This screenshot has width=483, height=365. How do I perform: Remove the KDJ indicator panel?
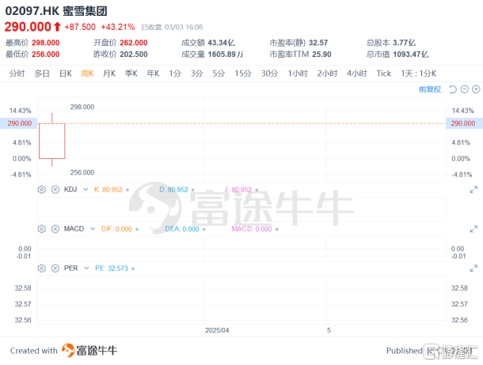point(55,190)
